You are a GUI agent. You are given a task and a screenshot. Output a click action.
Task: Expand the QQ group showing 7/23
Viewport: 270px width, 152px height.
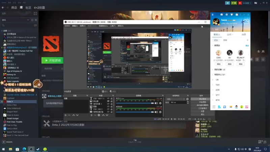(213, 85)
